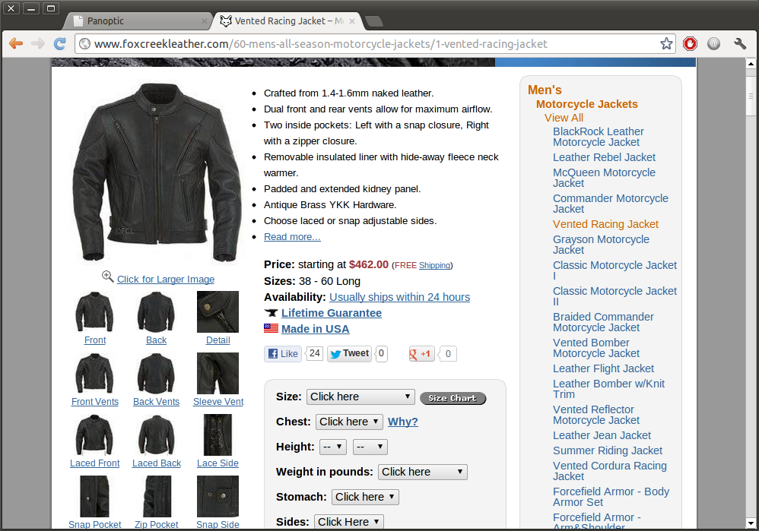Open the Snap Pocket thumbnail image

click(x=94, y=496)
